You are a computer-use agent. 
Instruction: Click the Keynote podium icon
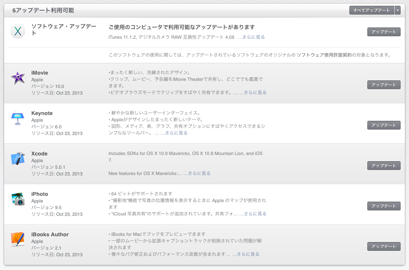click(x=18, y=118)
